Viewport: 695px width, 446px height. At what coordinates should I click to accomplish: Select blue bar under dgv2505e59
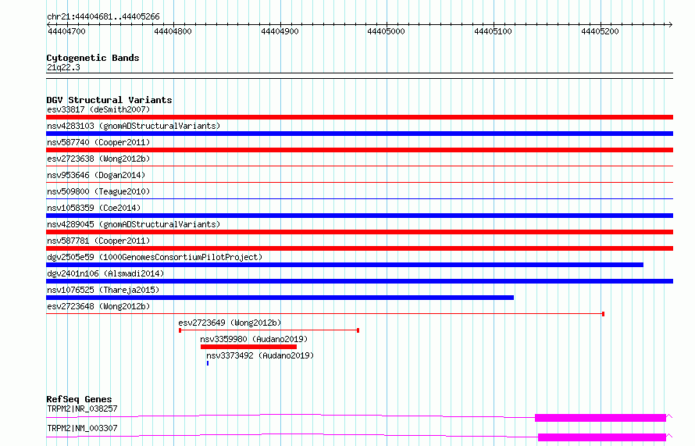pos(345,265)
